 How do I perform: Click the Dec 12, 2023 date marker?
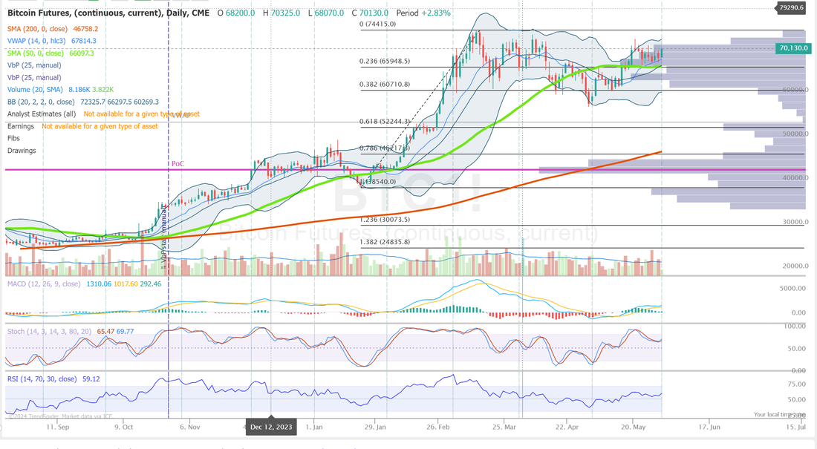271,427
